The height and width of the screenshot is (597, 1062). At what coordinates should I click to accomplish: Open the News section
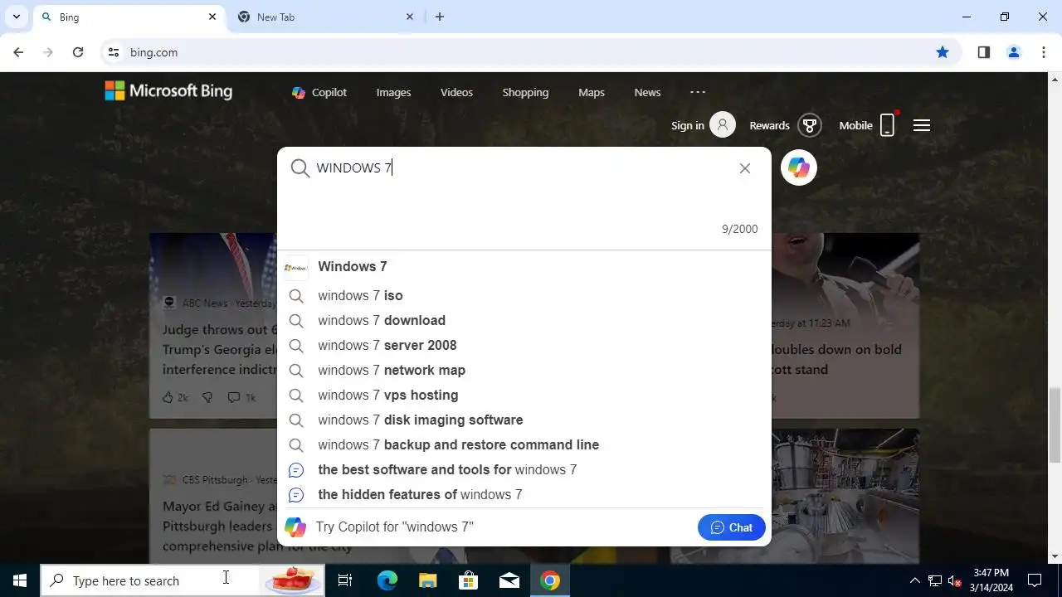coord(647,92)
